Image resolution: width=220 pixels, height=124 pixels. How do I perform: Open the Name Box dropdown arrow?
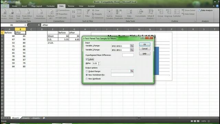(x=25, y=25)
